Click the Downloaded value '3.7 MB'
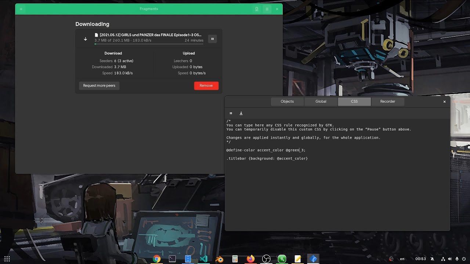 pyautogui.click(x=120, y=67)
